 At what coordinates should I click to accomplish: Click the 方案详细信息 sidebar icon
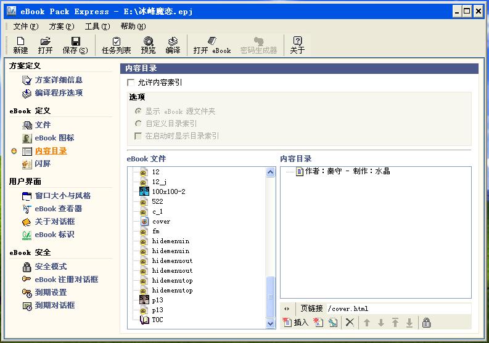tap(27, 81)
